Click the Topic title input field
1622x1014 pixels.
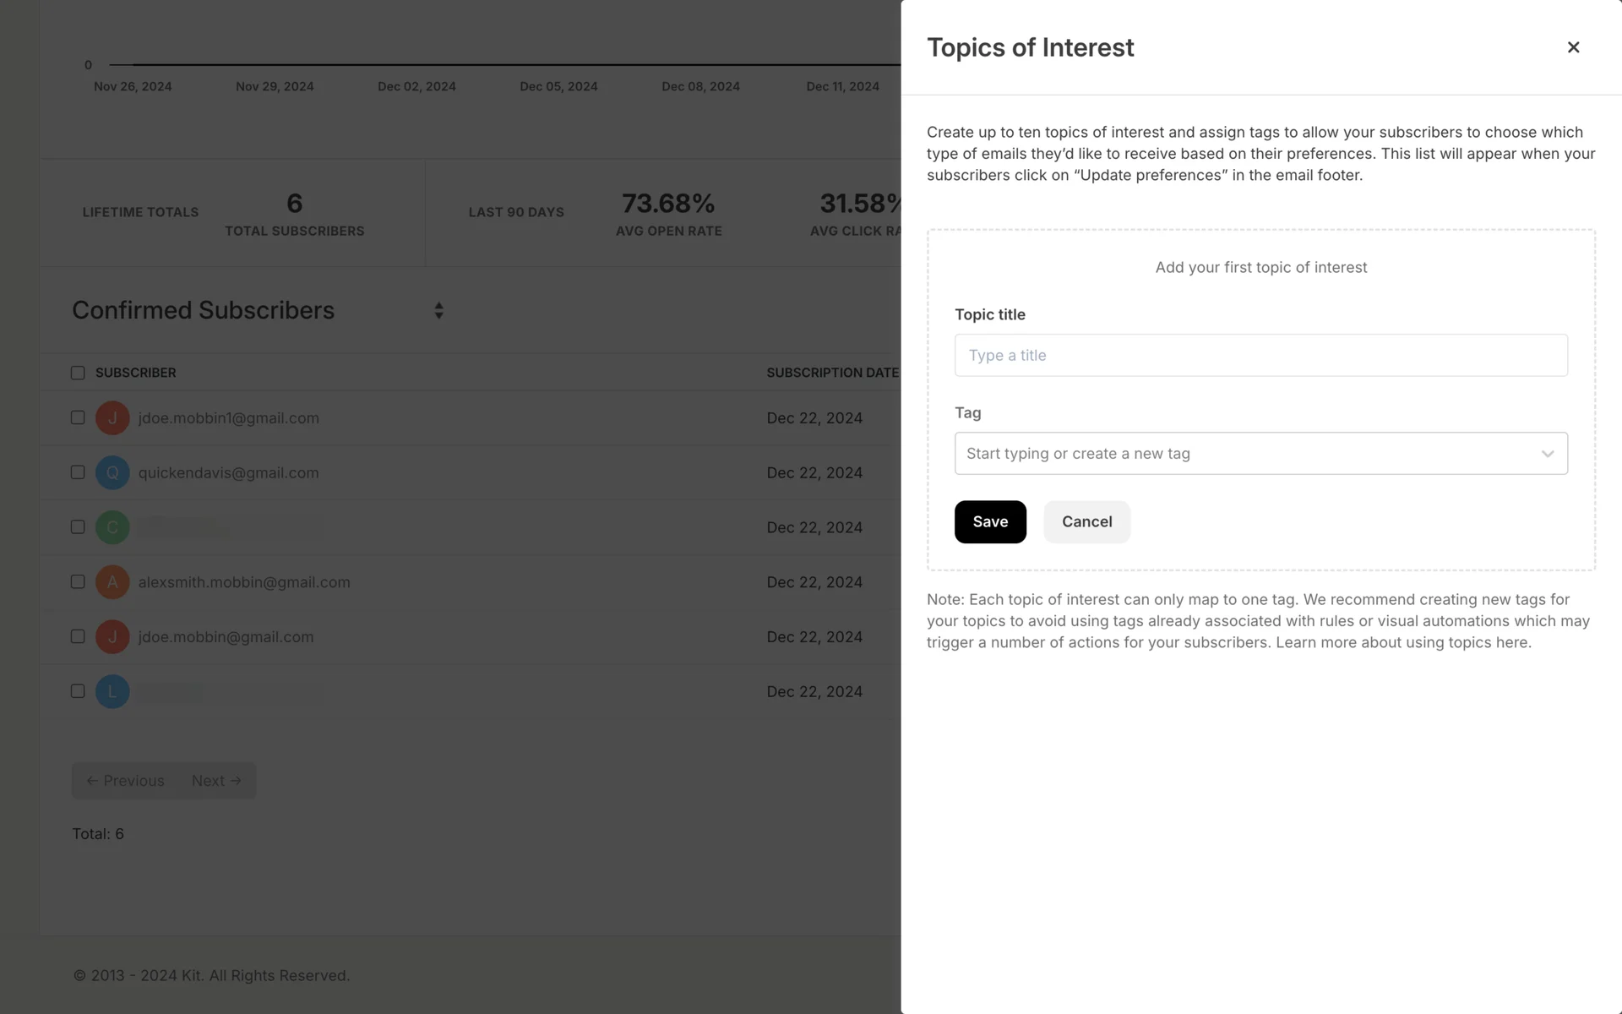click(1260, 356)
